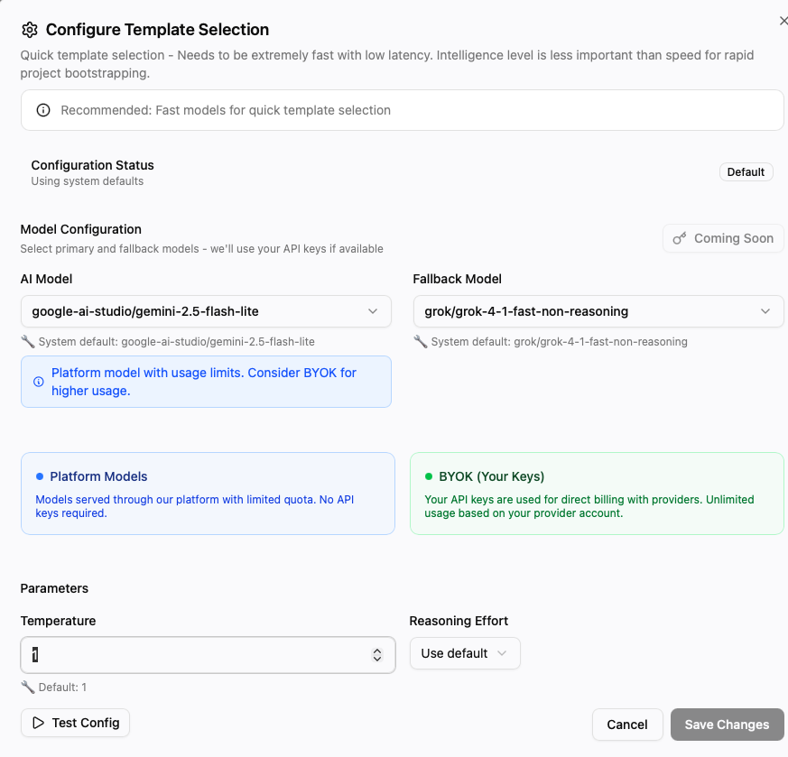Viewport: 788px width, 757px height.
Task: Click the Save Changes button
Action: [x=727, y=725]
